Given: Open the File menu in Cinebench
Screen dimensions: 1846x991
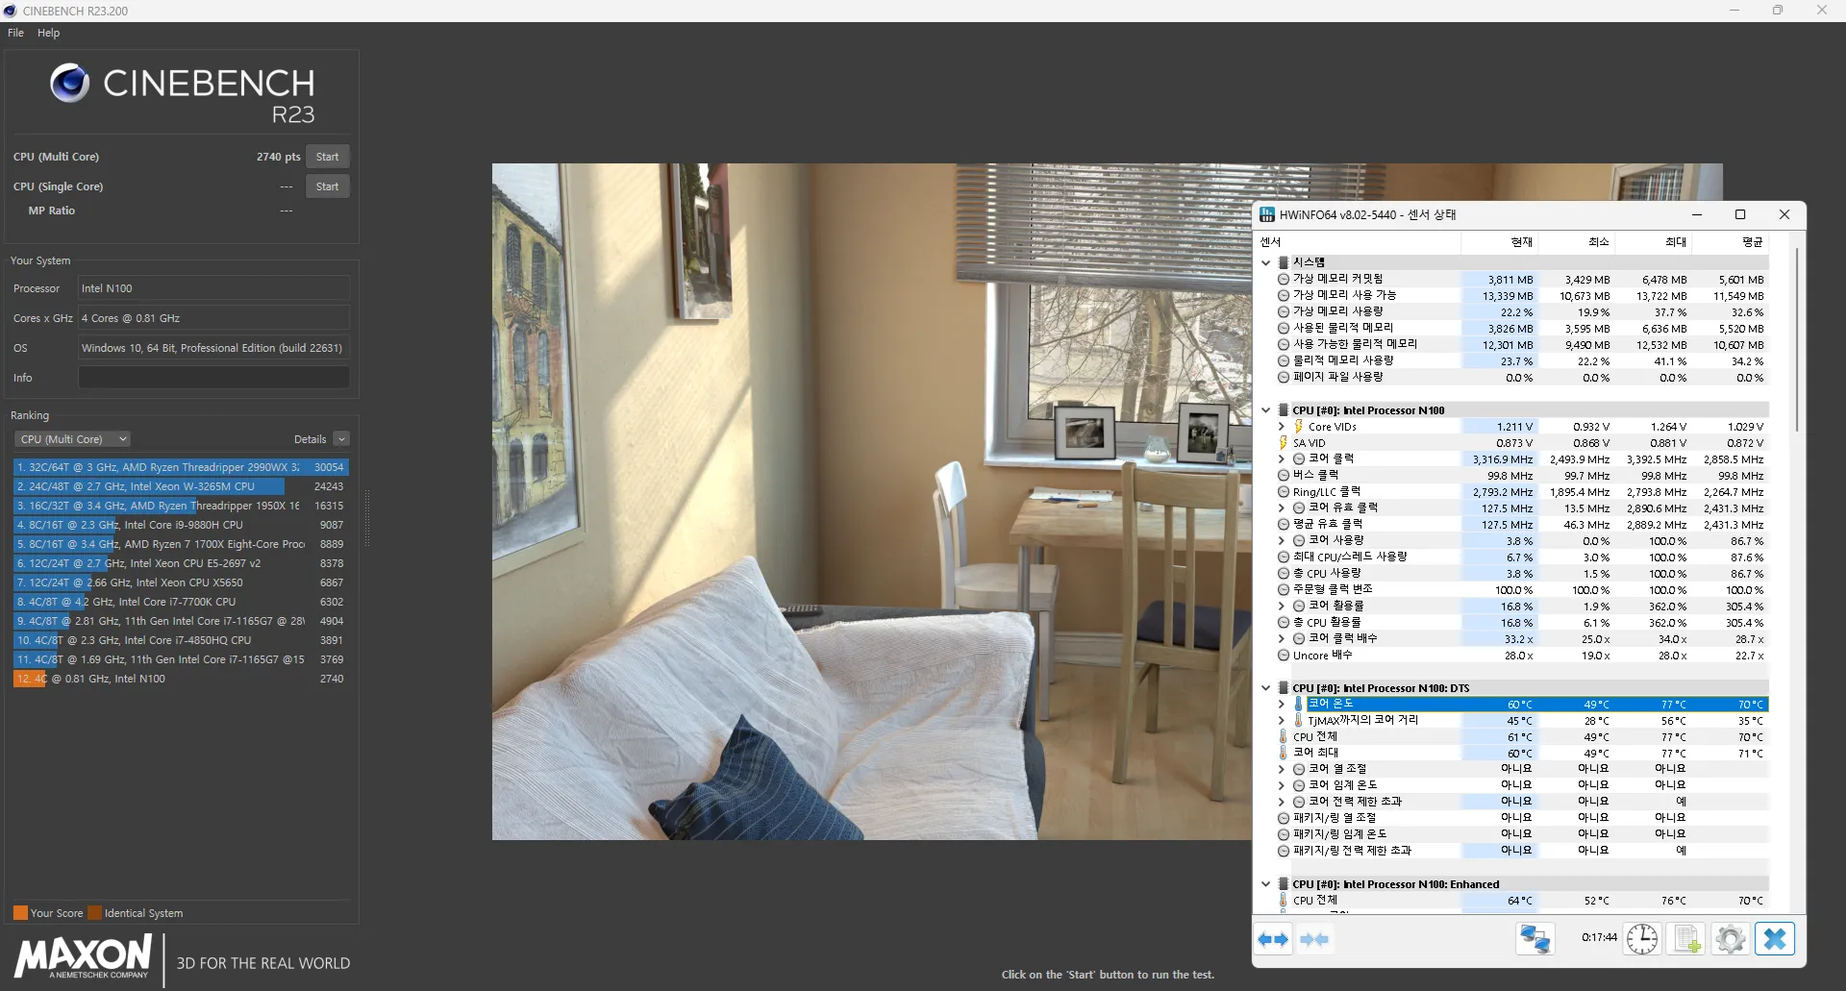Looking at the screenshot, I should pyautogui.click(x=15, y=33).
